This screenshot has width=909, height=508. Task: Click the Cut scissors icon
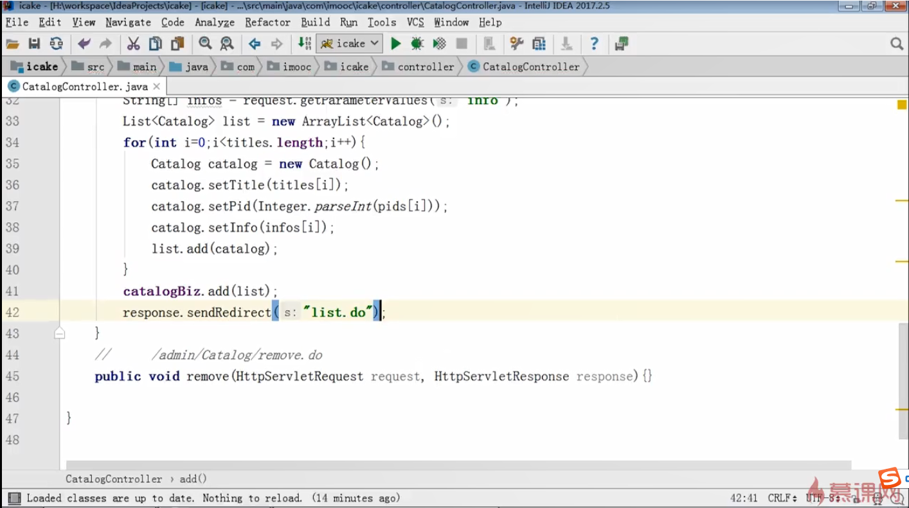point(133,44)
